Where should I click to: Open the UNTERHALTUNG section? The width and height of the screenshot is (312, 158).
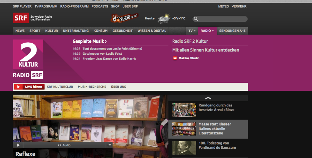[76, 31]
